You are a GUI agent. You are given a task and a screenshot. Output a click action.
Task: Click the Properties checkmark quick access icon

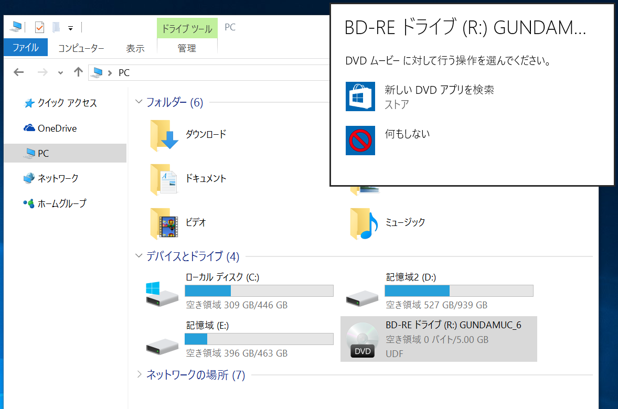point(39,27)
